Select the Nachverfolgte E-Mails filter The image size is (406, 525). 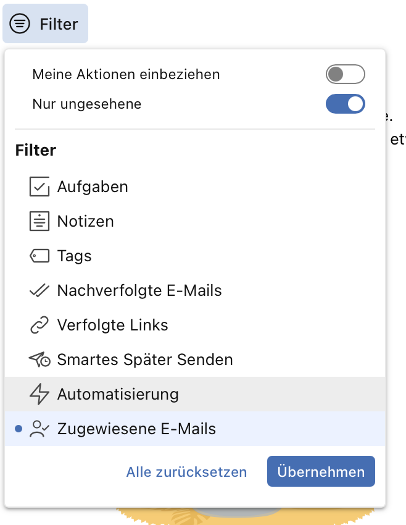tap(195, 290)
